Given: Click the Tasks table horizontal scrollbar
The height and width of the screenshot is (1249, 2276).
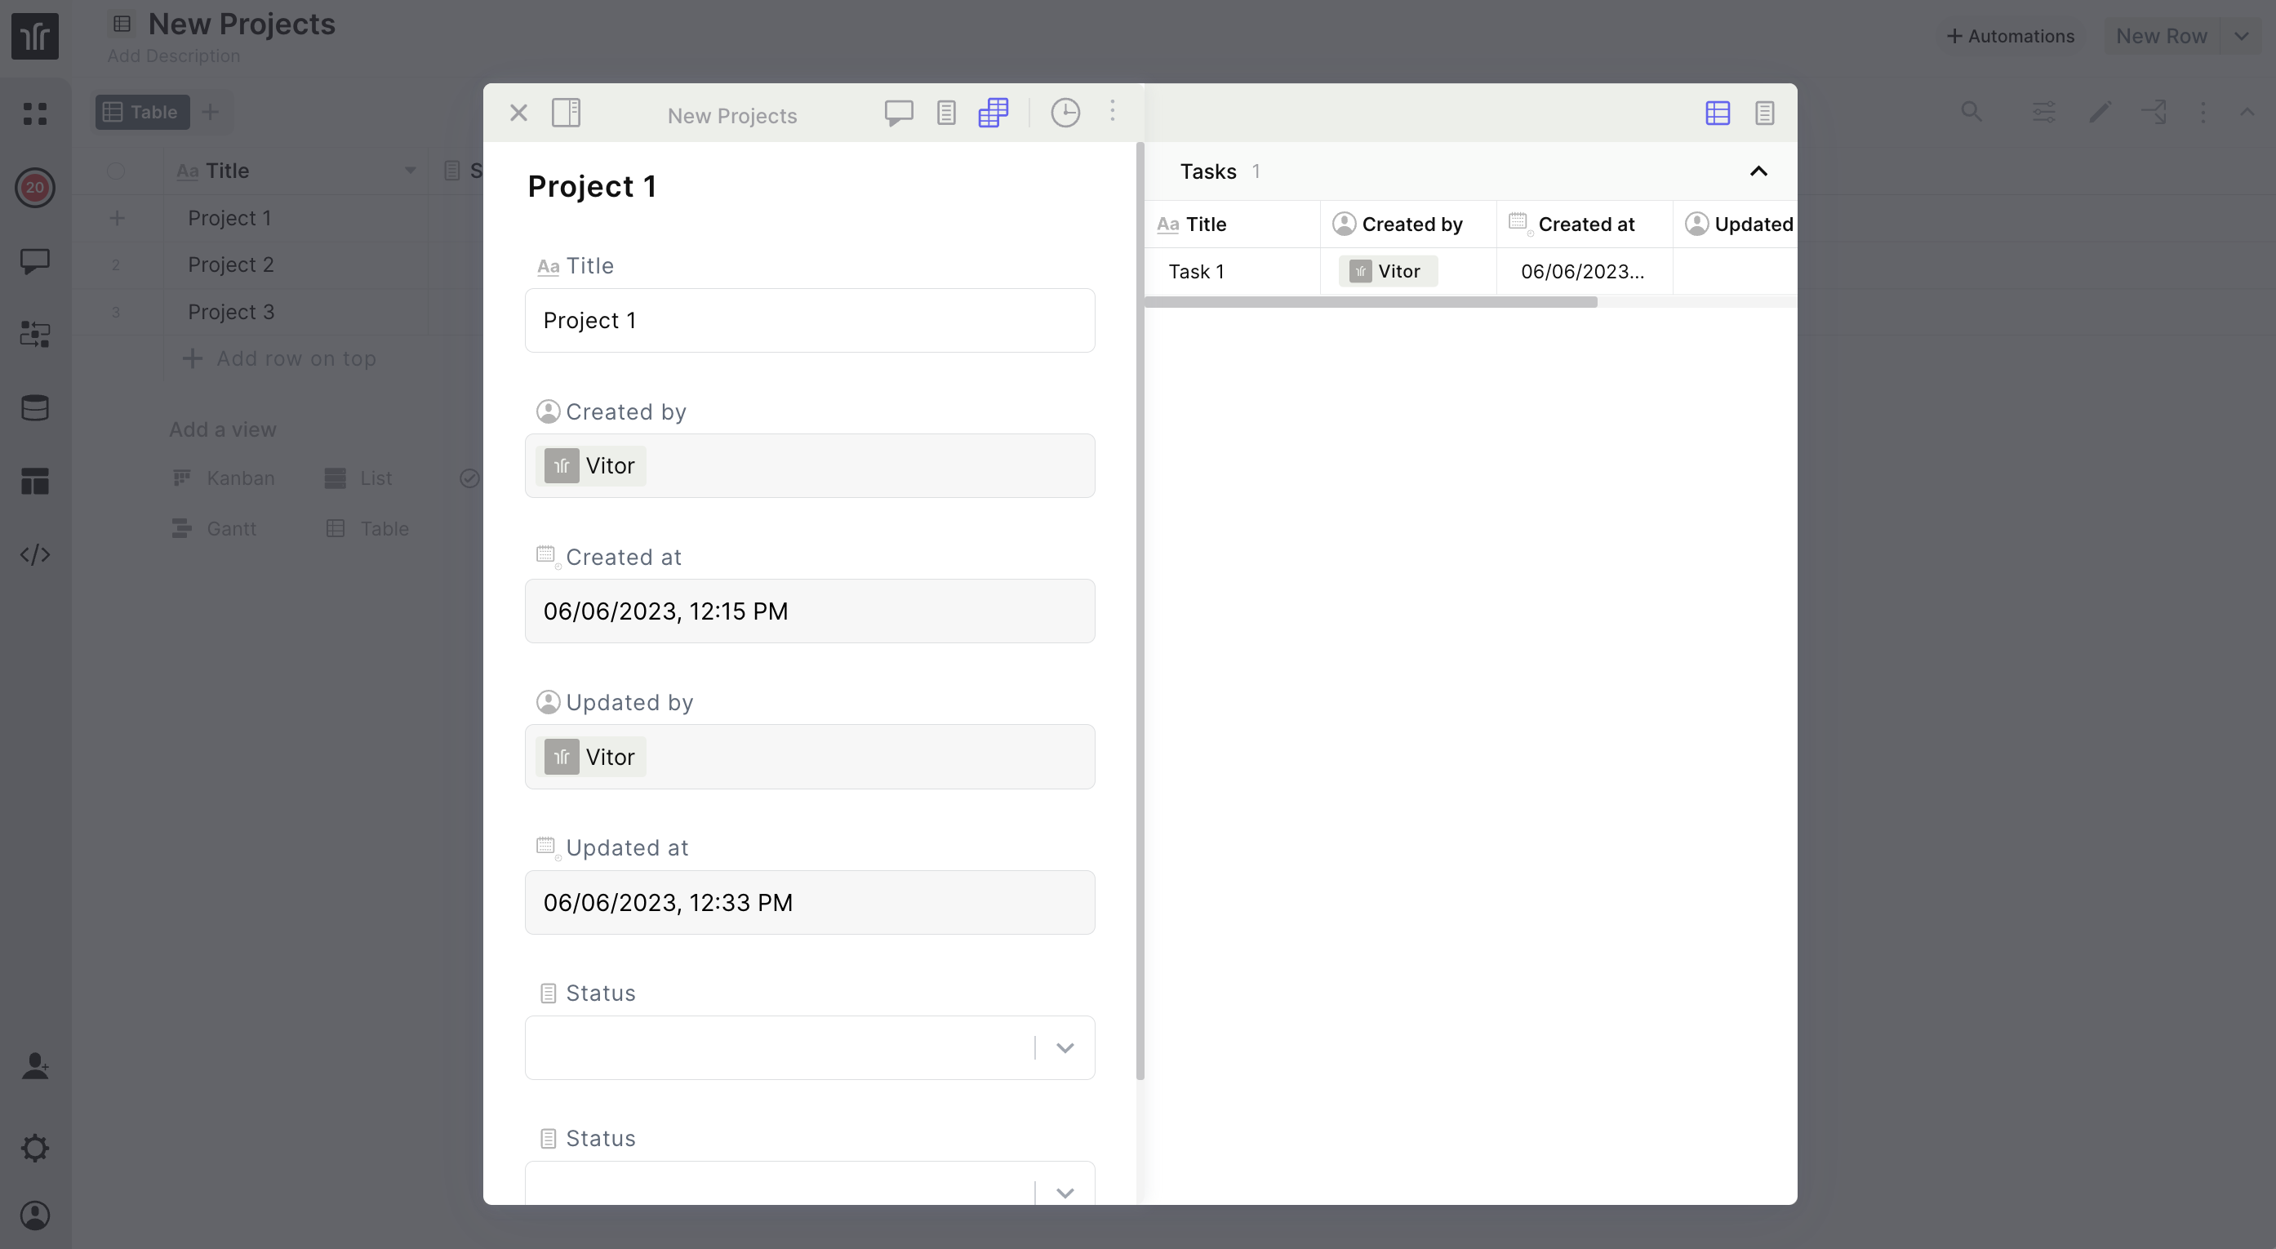Looking at the screenshot, I should click(1371, 303).
